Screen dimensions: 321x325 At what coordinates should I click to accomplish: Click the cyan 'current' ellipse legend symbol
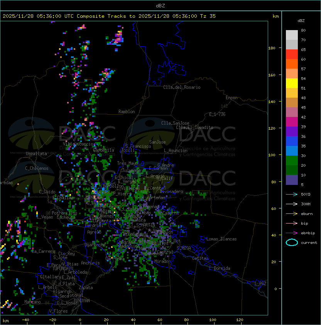pyautogui.click(x=292, y=242)
